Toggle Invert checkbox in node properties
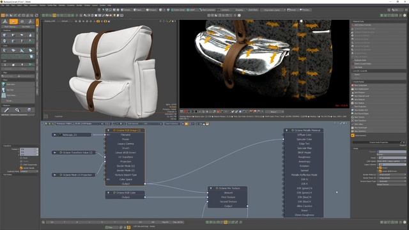This screenshot has height=230, width=409. pyautogui.click(x=380, y=168)
